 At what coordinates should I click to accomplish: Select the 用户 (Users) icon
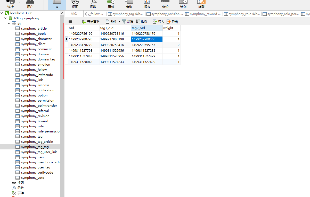coord(30,5)
